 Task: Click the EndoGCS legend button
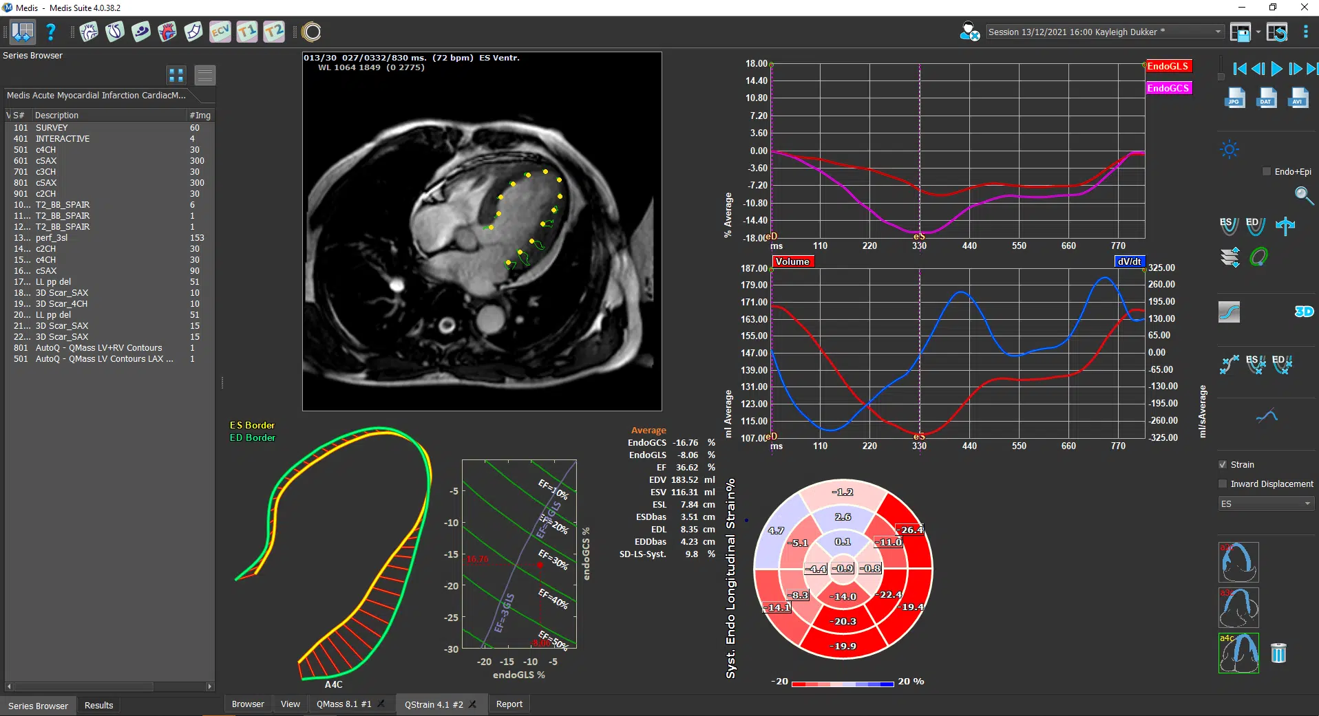point(1168,88)
